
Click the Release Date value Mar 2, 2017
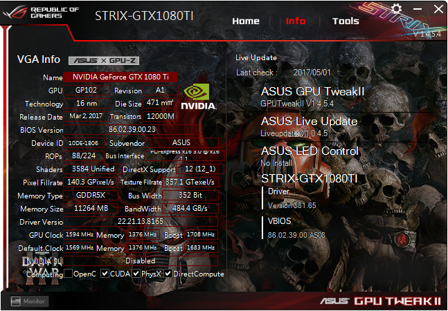coord(87,116)
